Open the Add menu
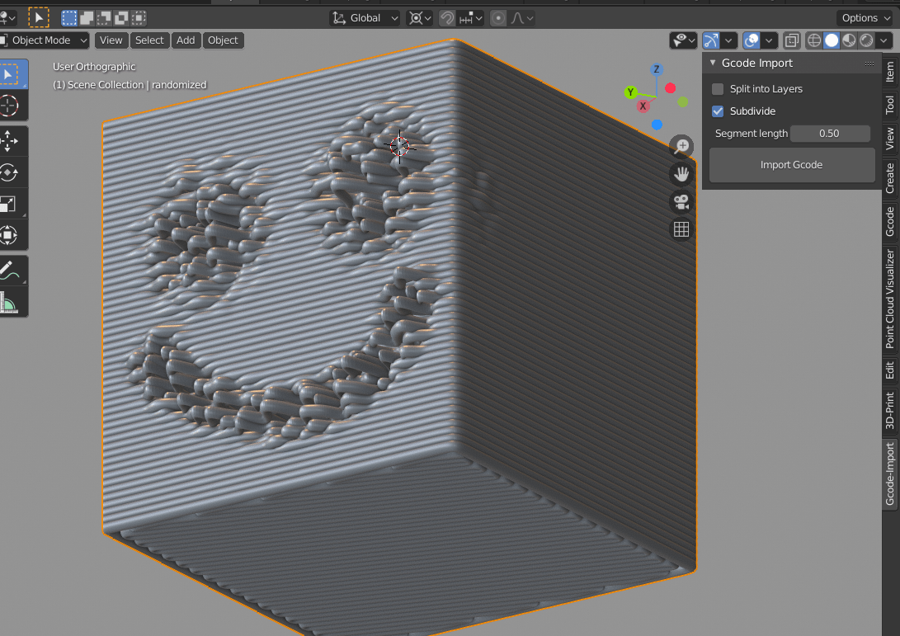Image resolution: width=900 pixels, height=636 pixels. [x=186, y=40]
